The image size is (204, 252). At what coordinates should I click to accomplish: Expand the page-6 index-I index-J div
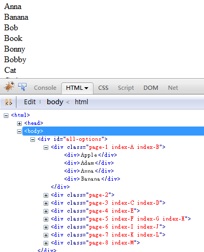tap(46, 227)
